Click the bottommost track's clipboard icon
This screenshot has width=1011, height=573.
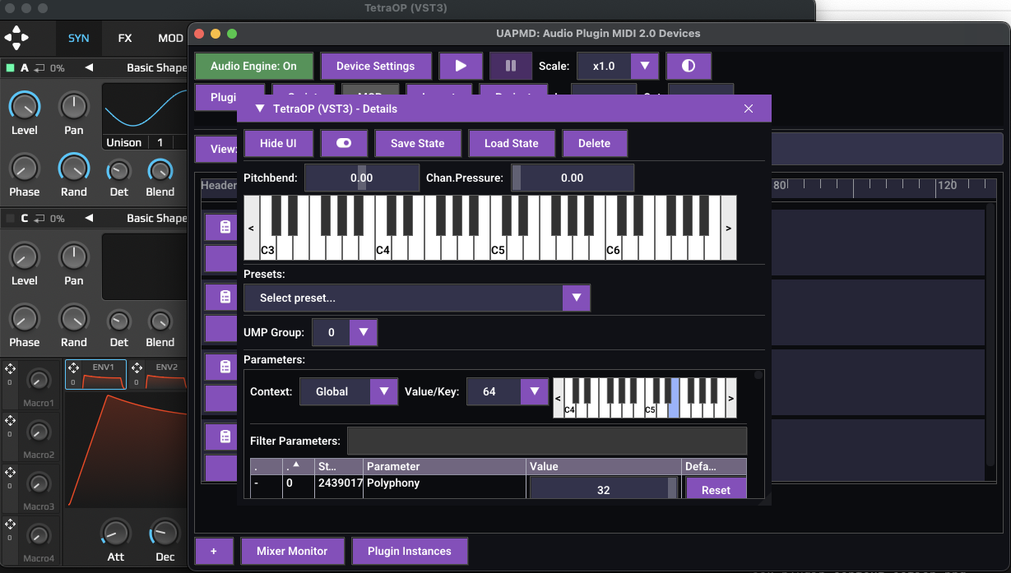[225, 437]
